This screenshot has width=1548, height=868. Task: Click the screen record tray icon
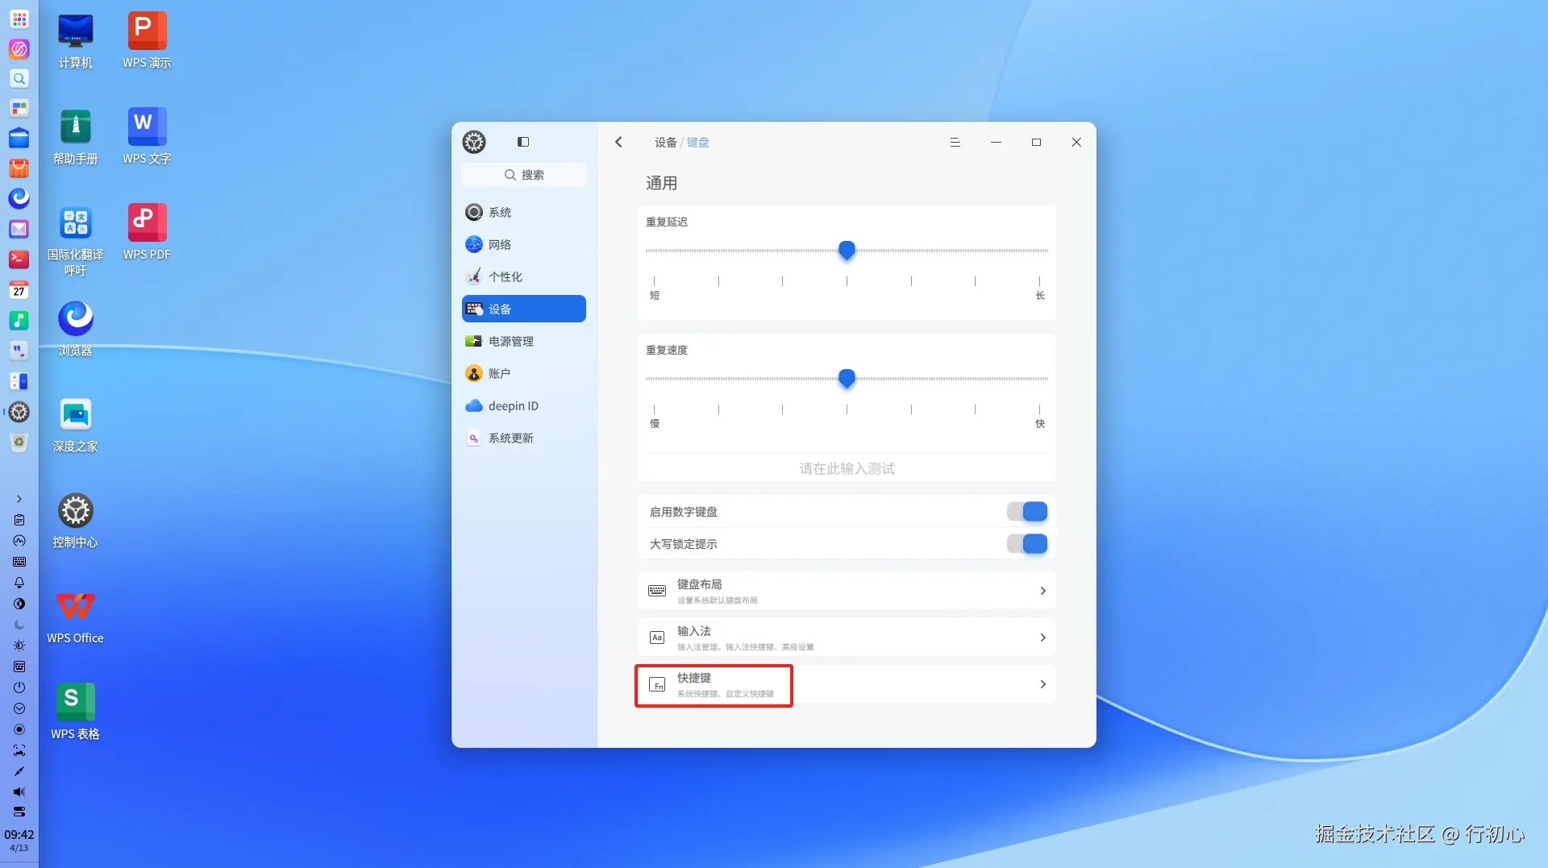19,729
